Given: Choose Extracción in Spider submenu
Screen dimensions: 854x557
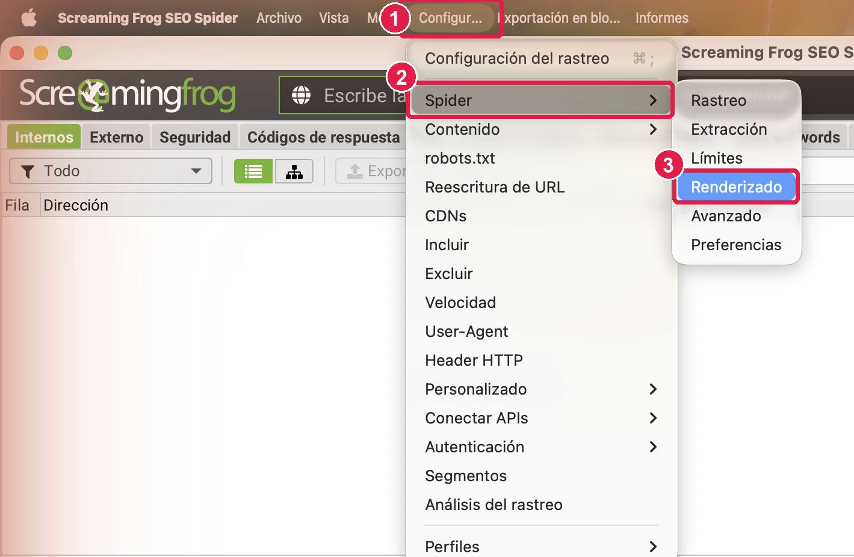Looking at the screenshot, I should [736, 129].
